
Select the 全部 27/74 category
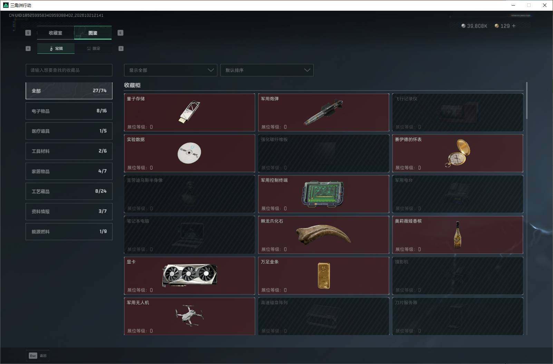pyautogui.click(x=69, y=91)
